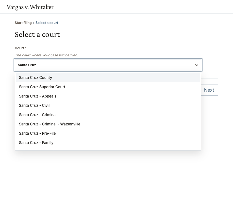This screenshot has width=233, height=197.
Task: Select Santa Cruz - Civil option
Action: [x=108, y=106]
